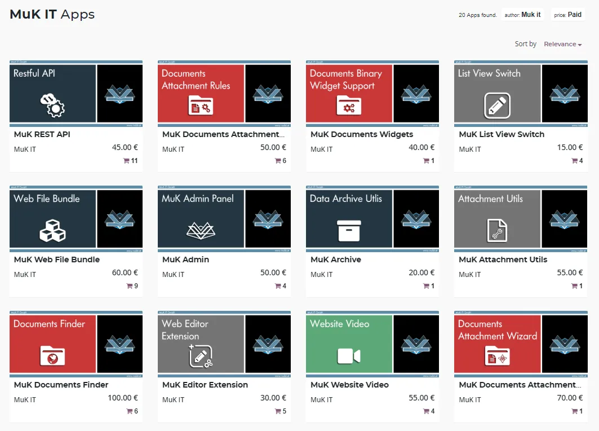Open the MuK Editor Extension title

205,385
